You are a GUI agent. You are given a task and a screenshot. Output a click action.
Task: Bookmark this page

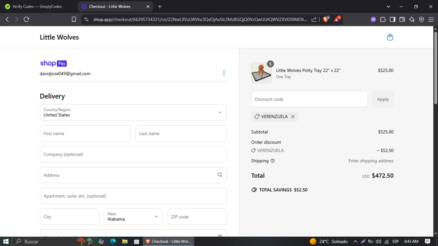coord(74,19)
